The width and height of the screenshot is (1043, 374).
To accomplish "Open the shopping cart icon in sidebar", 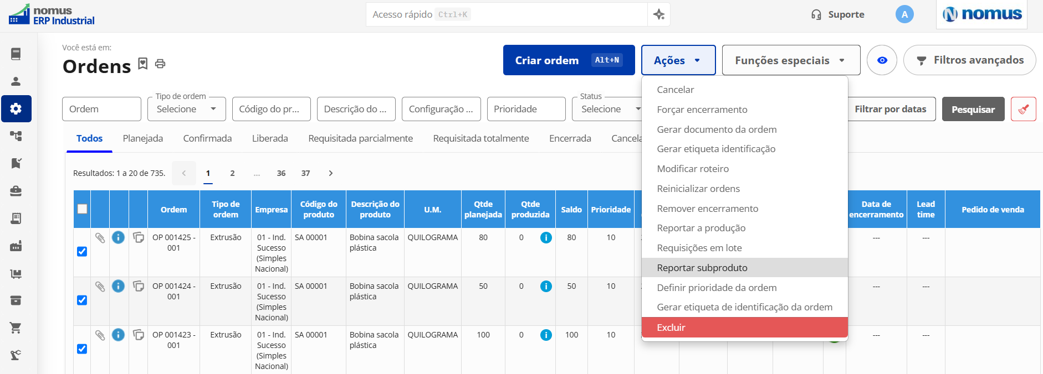I will (x=16, y=328).
